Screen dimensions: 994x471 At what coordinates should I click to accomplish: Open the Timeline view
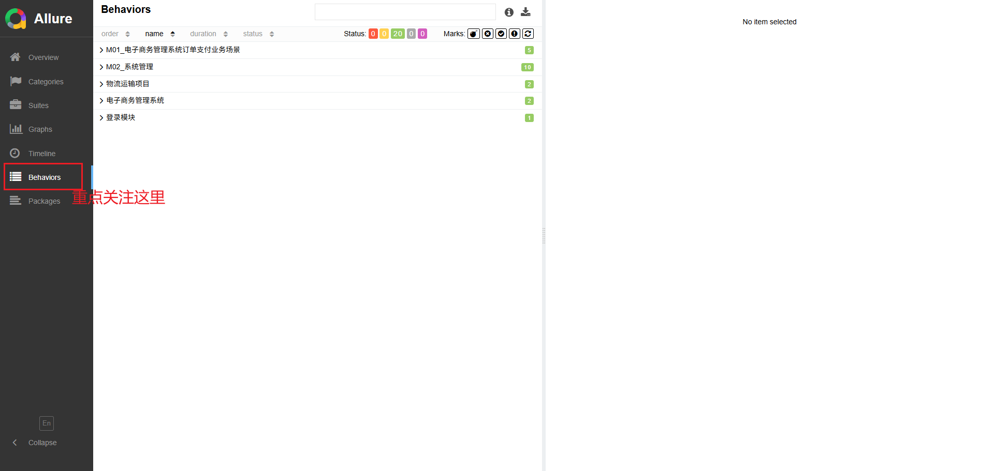click(47, 154)
